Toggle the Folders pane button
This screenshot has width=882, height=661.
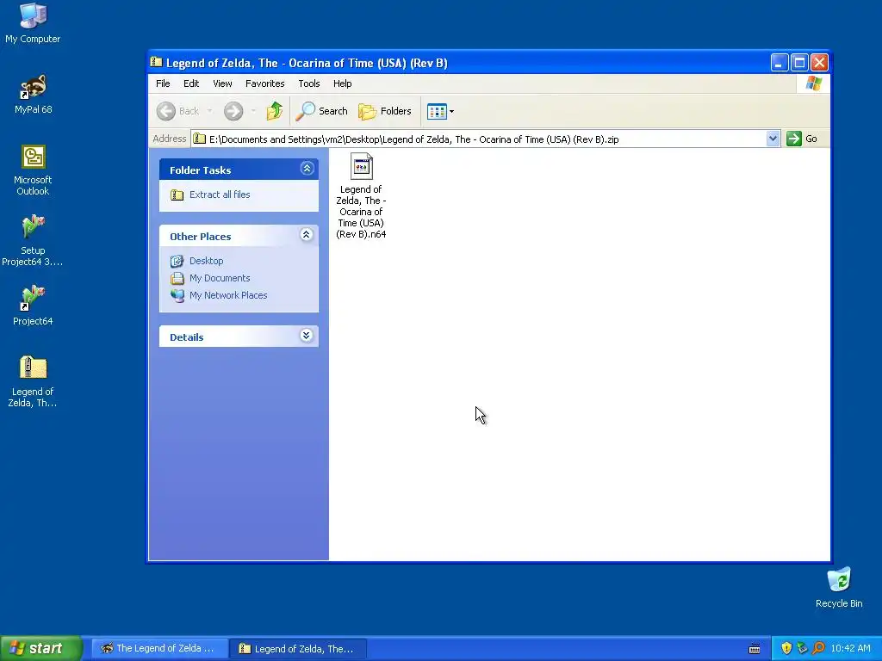coord(385,111)
